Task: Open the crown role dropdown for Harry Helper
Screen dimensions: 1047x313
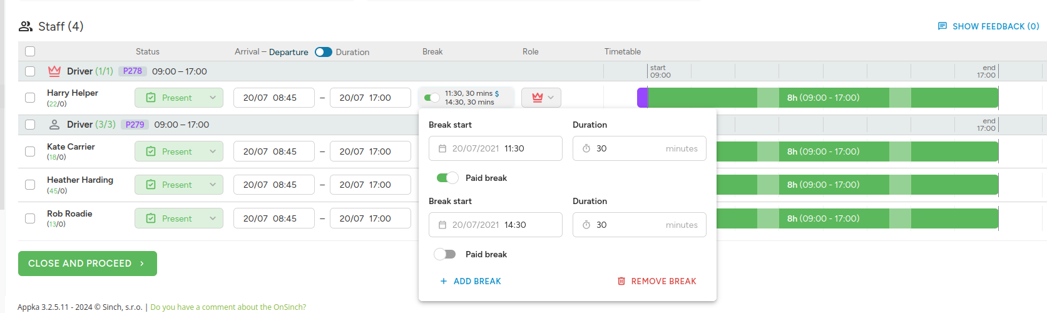Action: [x=541, y=98]
